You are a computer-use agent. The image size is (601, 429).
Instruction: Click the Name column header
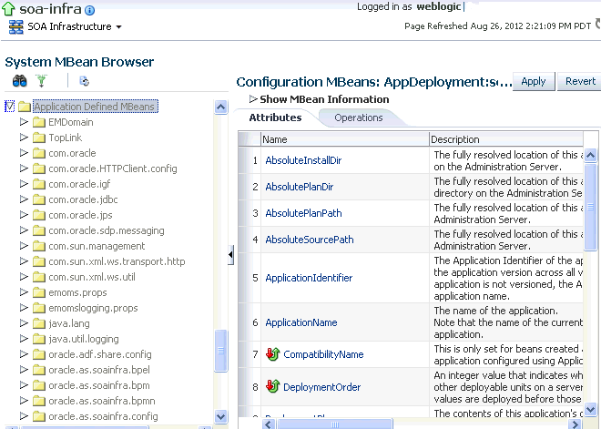(x=344, y=139)
